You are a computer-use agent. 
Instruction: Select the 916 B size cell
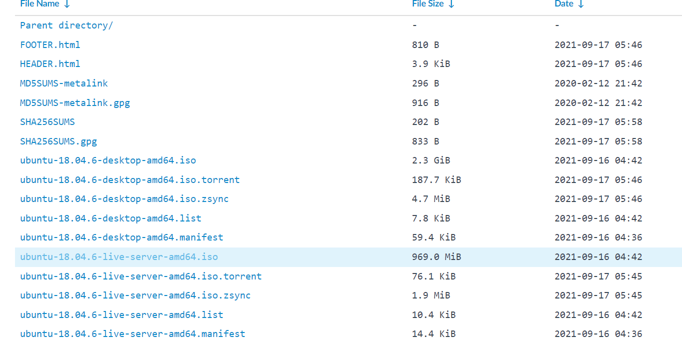pos(425,102)
